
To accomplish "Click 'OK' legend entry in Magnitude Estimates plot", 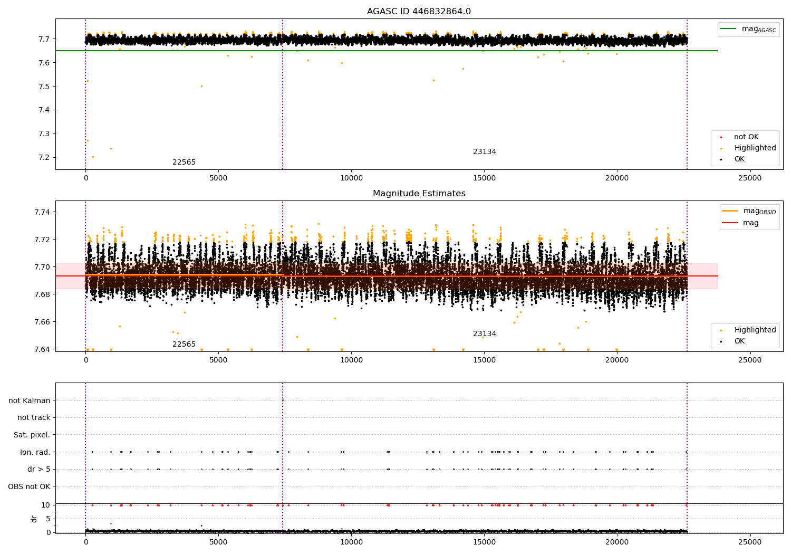I will pyautogui.click(x=739, y=341).
